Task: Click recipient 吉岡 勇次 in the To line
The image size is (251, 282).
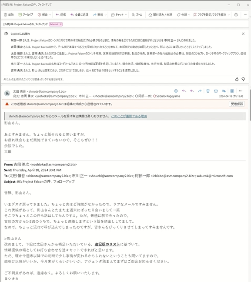Action: tap(49, 96)
